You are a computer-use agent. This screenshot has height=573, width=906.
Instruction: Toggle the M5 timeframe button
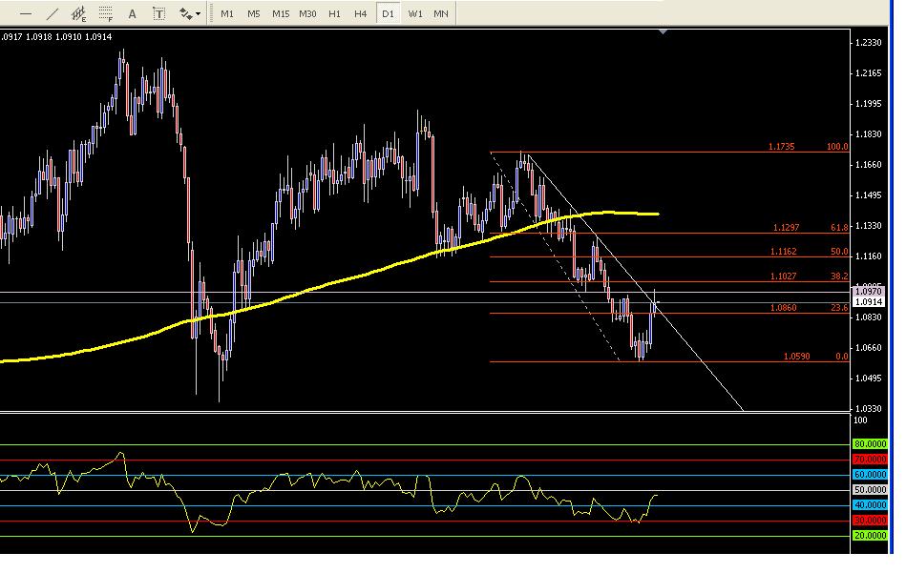click(x=253, y=14)
